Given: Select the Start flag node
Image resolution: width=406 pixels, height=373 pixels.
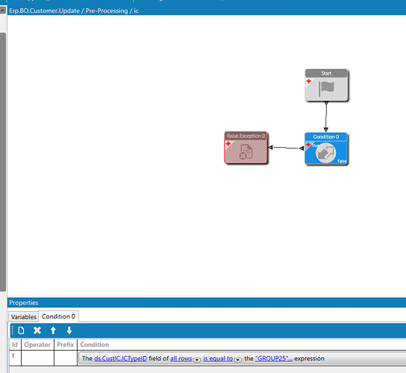Looking at the screenshot, I should (x=326, y=85).
